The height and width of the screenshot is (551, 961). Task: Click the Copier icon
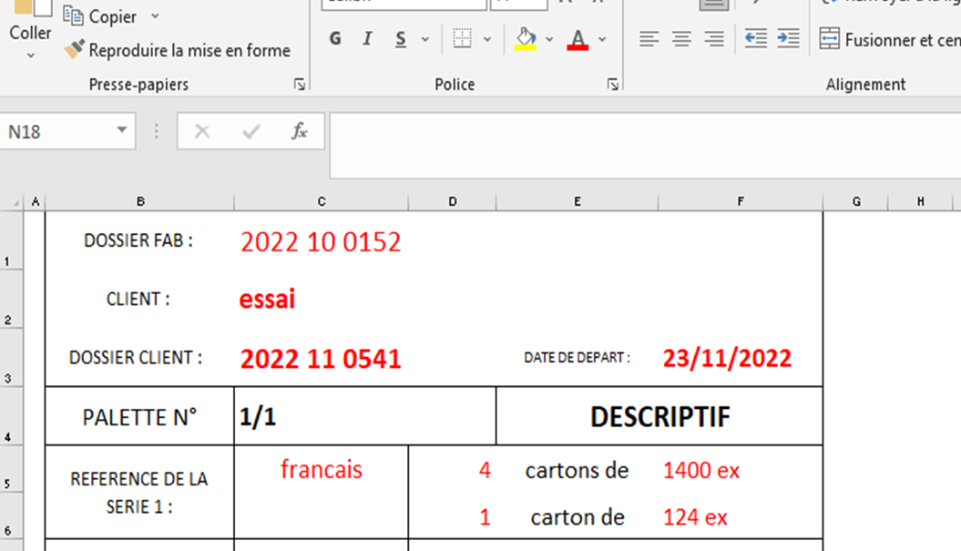click(x=74, y=15)
